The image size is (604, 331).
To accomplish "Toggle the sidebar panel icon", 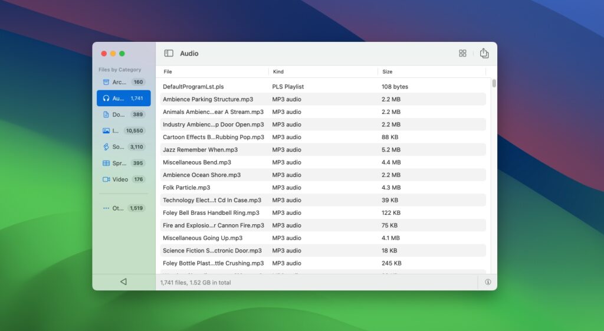I will coord(169,53).
